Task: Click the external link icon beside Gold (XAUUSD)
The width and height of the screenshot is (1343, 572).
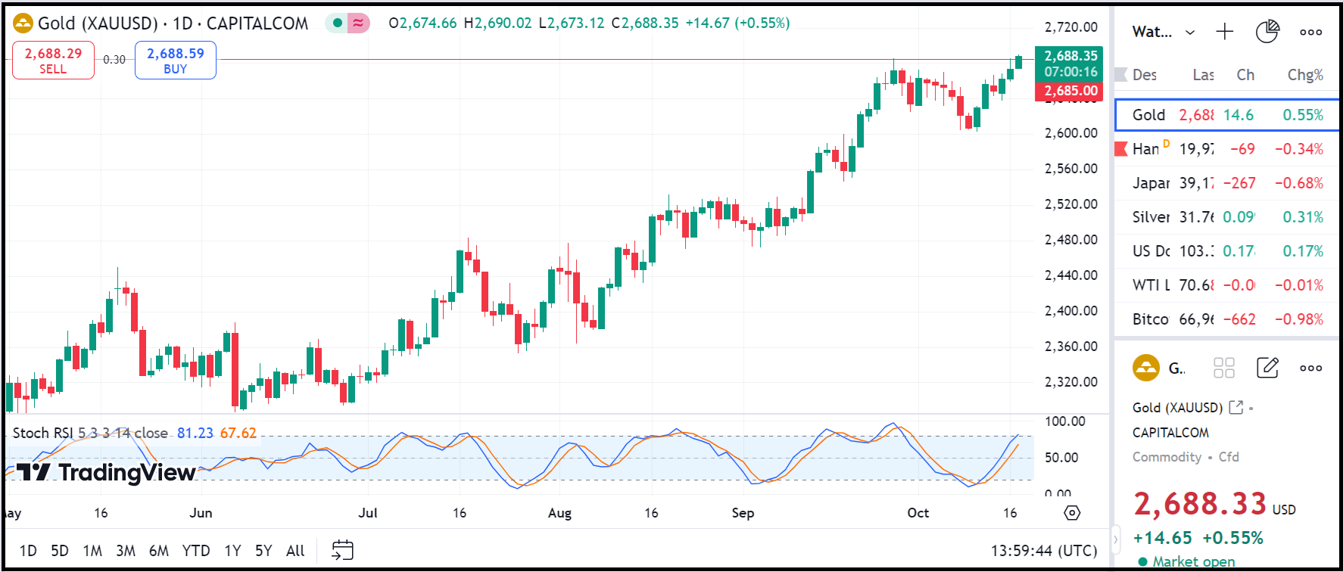Action: pos(1235,407)
